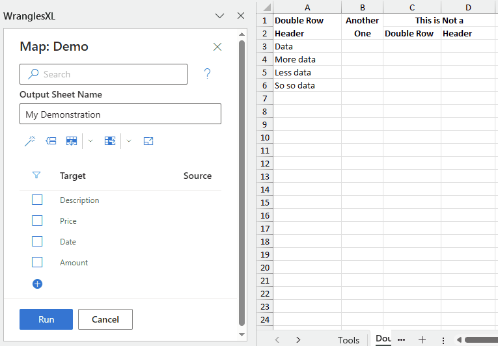Screen dimensions: 498x346
Task: Close the Map: Demo panel
Action: pyautogui.click(x=217, y=47)
